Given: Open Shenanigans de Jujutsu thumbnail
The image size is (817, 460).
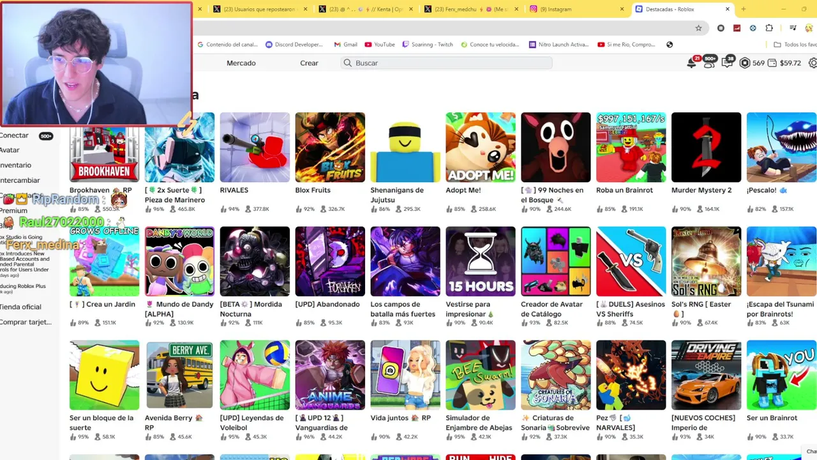Looking at the screenshot, I should 405,148.
